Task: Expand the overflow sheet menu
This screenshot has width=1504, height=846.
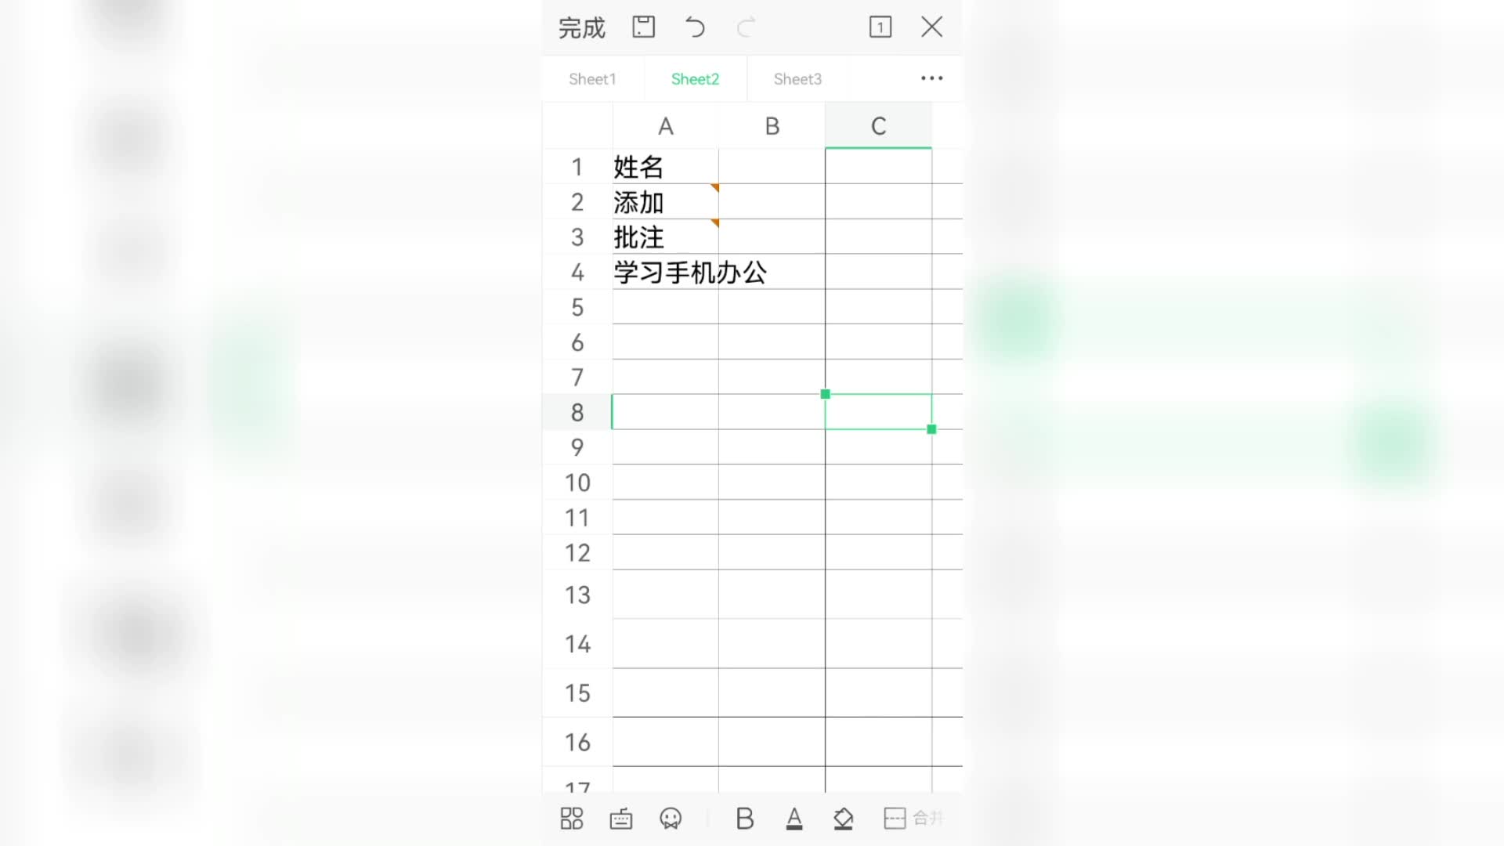Action: (x=931, y=78)
